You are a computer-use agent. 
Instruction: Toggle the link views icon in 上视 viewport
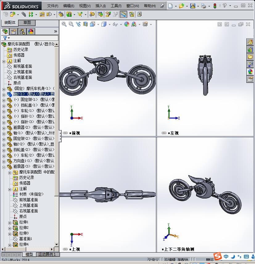coord(65,249)
